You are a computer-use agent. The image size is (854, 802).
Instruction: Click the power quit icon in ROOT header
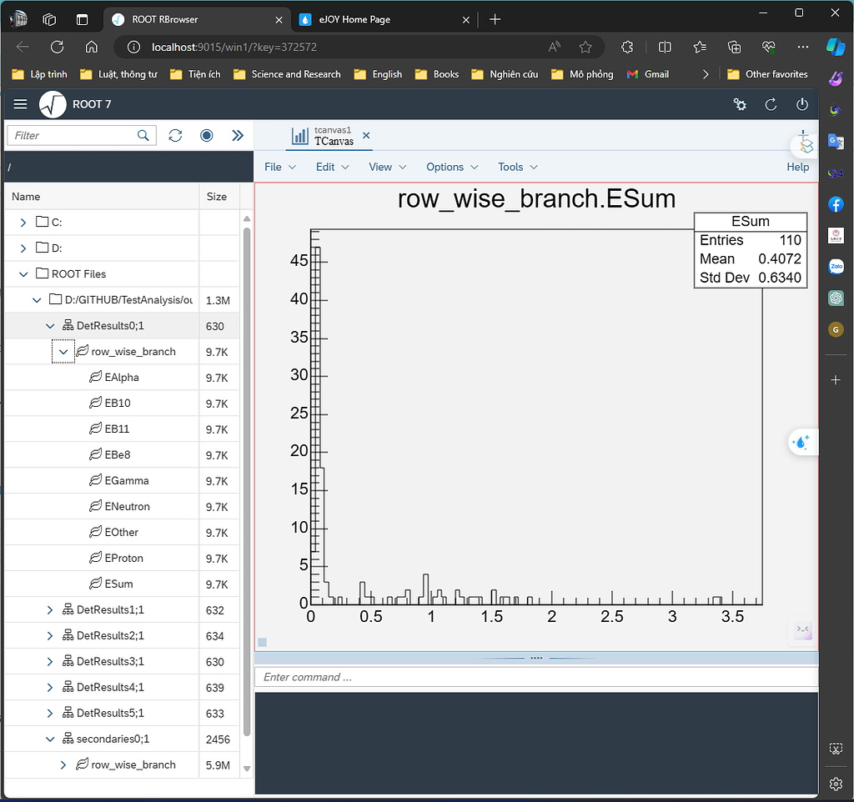[x=801, y=104]
